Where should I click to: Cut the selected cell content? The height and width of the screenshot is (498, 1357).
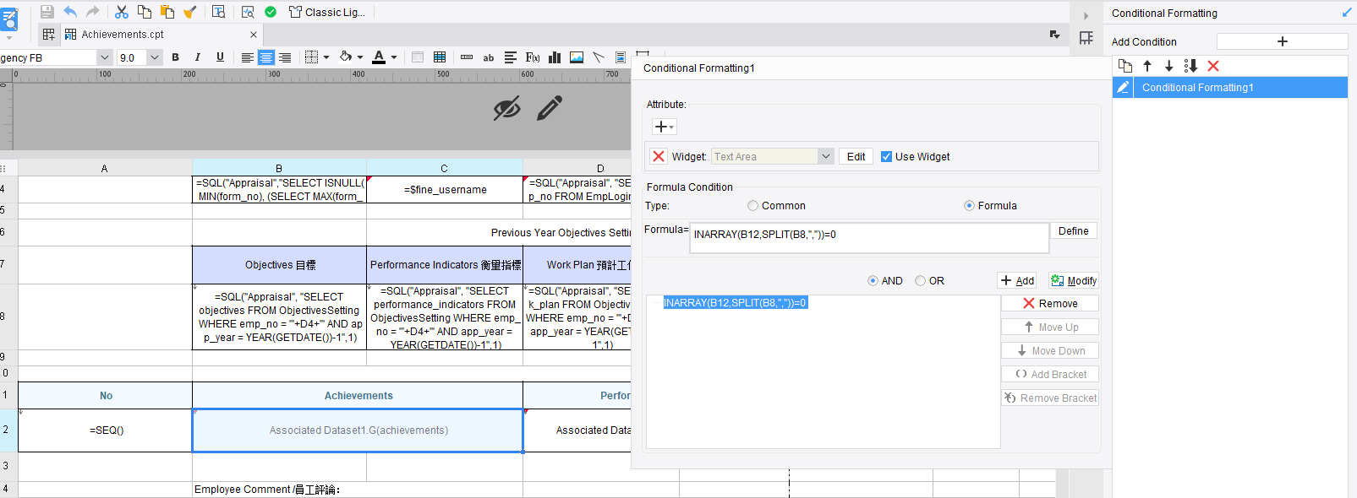[x=122, y=12]
